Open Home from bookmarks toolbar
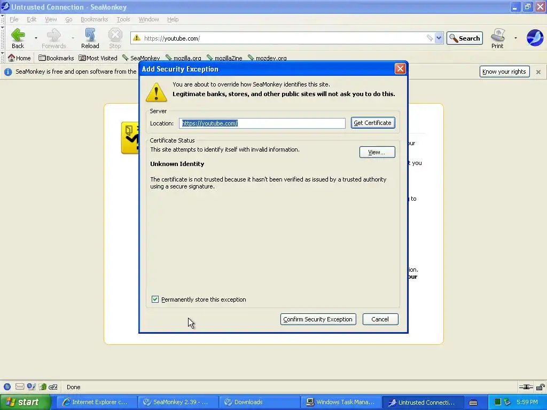Screen dimensions: 547x410 (20, 58)
